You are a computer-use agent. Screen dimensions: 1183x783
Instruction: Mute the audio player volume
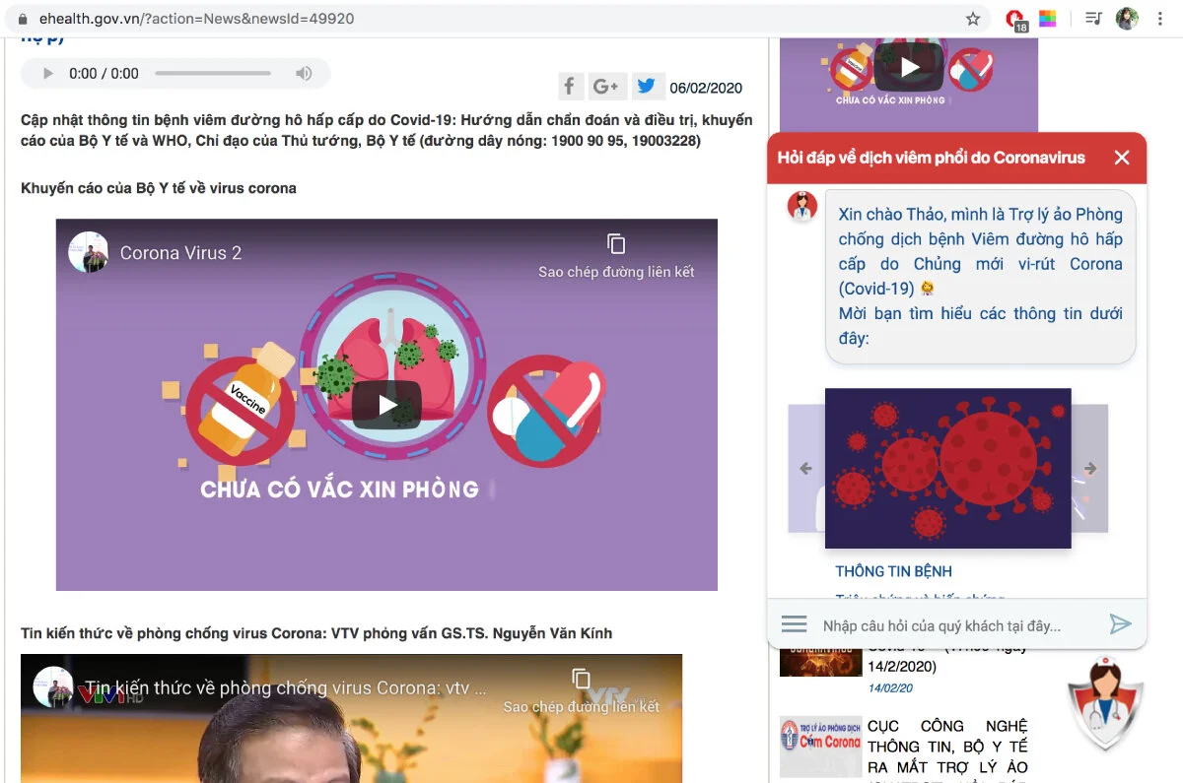(x=304, y=74)
